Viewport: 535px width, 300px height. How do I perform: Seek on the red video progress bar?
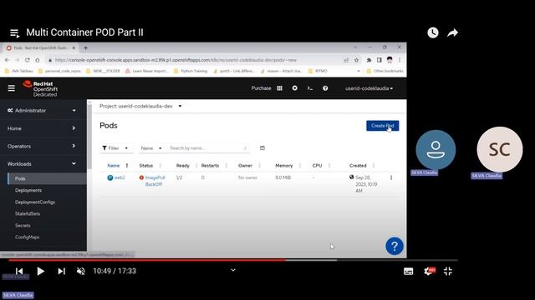147,260
